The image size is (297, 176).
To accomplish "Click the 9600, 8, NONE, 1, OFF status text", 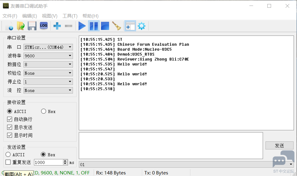I will (x=65, y=173).
